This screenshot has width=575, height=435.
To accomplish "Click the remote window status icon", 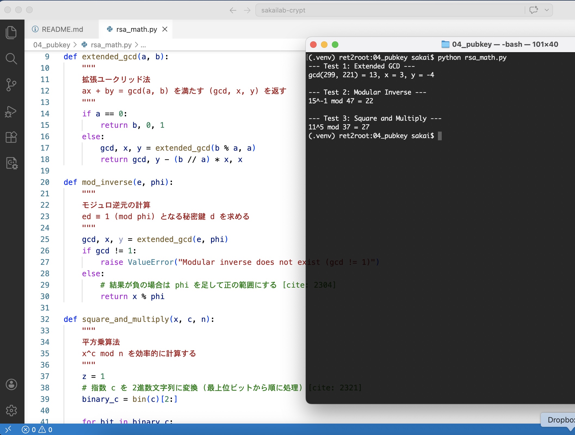I will coord(8,430).
